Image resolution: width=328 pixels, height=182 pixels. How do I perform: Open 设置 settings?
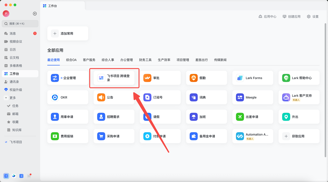[x=313, y=16]
